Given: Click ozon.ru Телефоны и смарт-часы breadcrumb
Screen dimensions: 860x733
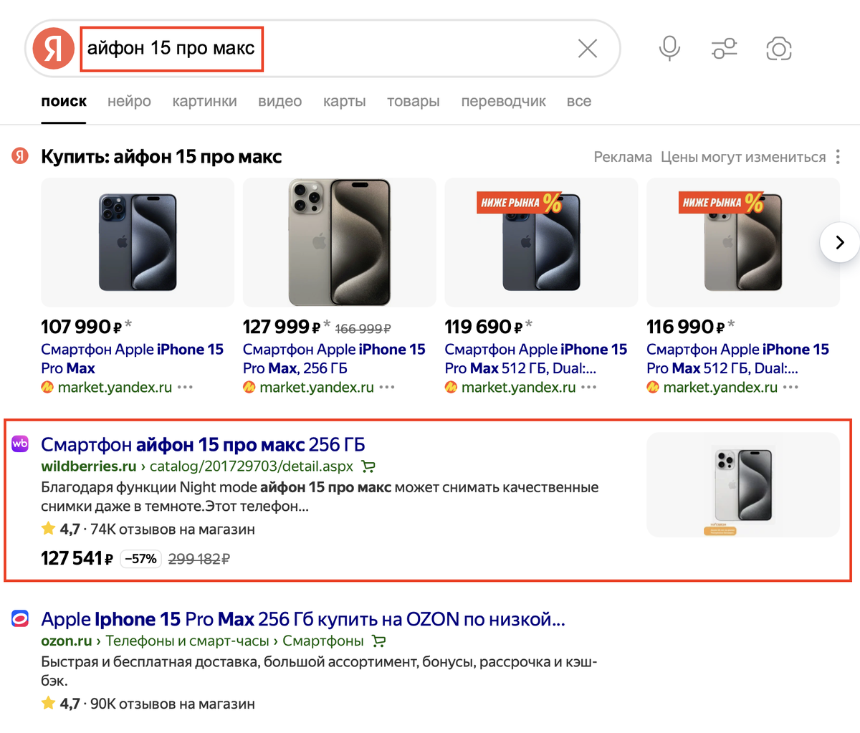Looking at the screenshot, I should pyautogui.click(x=202, y=641).
